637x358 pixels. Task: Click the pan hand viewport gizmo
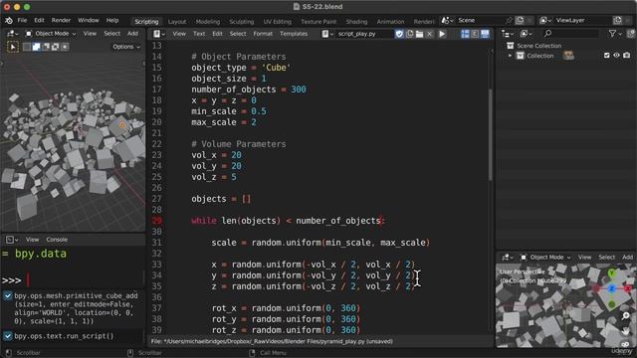click(x=626, y=330)
